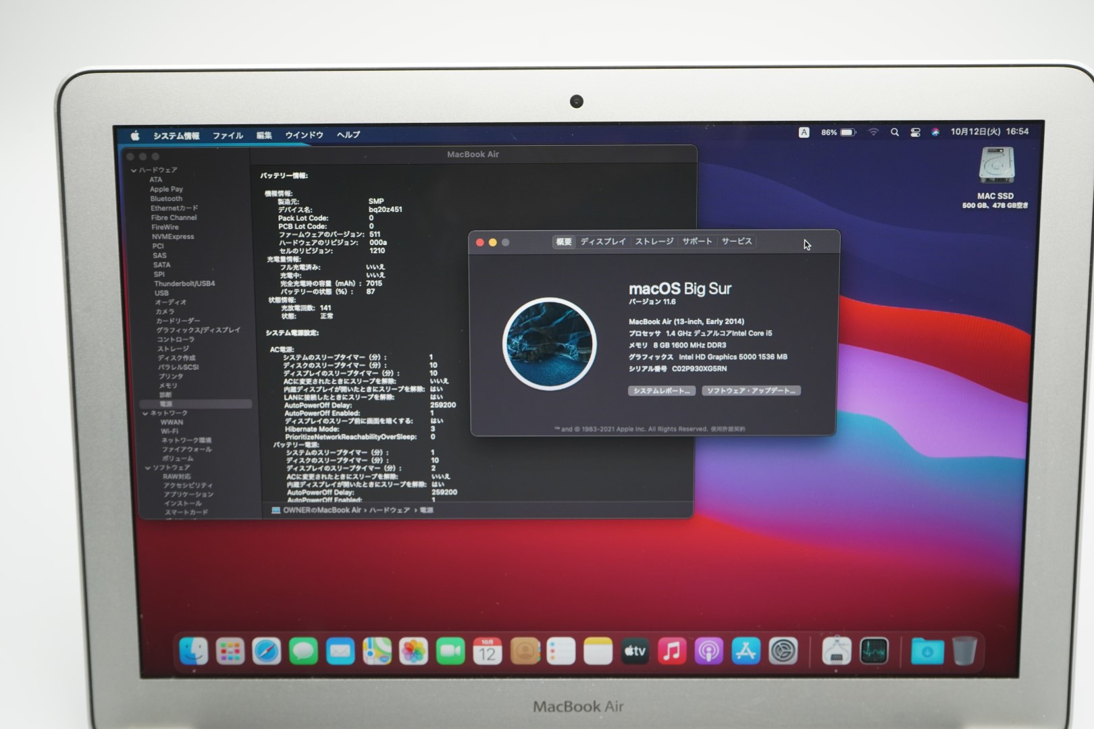Launch Podcasts from the Dock
The image size is (1094, 729).
(708, 651)
